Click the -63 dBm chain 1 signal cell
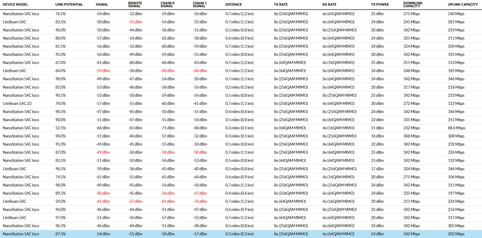This screenshot has width=482, height=238. [200, 63]
